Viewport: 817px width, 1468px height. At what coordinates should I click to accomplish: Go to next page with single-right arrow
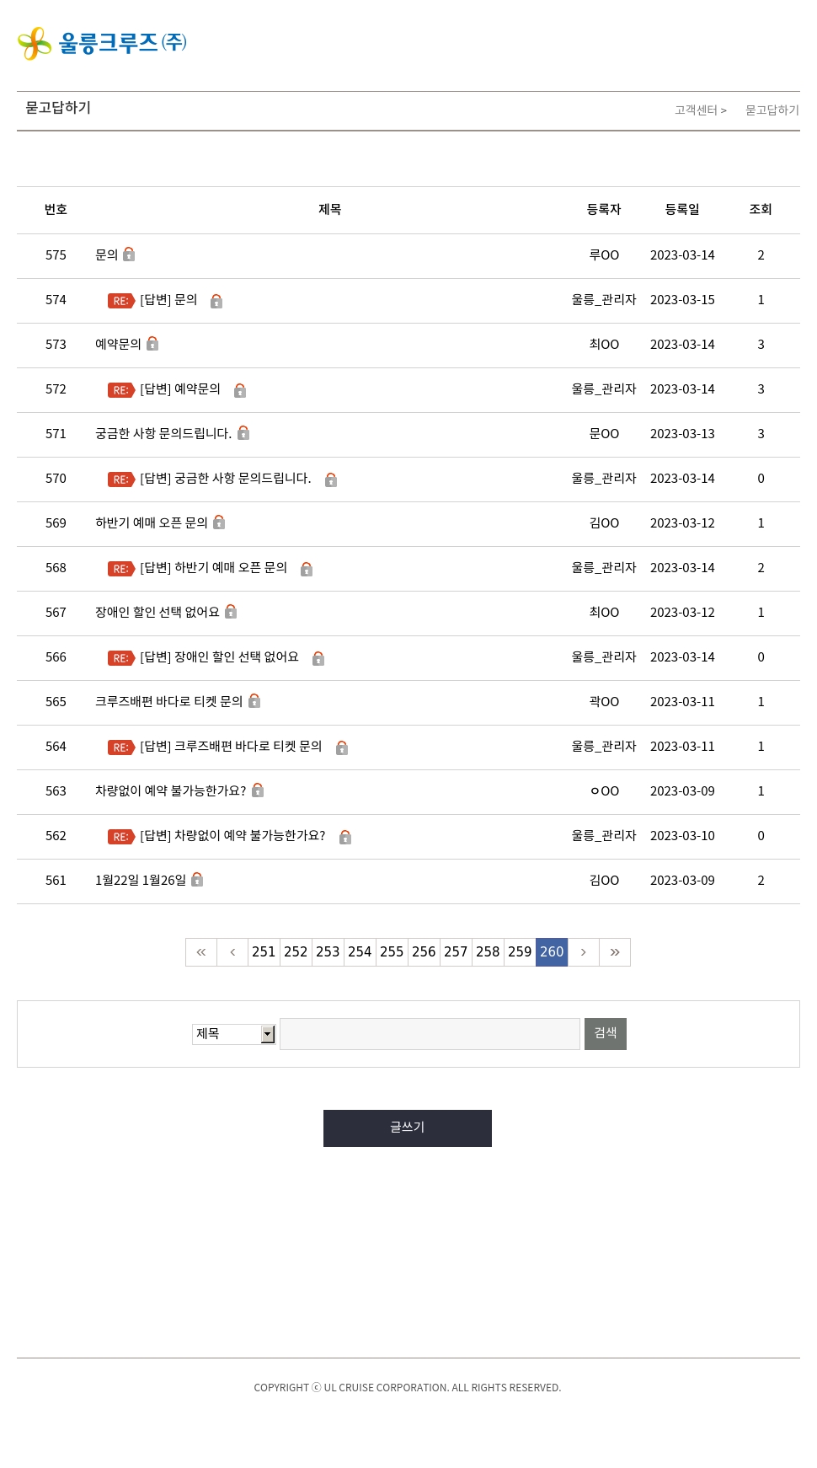[x=583, y=952]
